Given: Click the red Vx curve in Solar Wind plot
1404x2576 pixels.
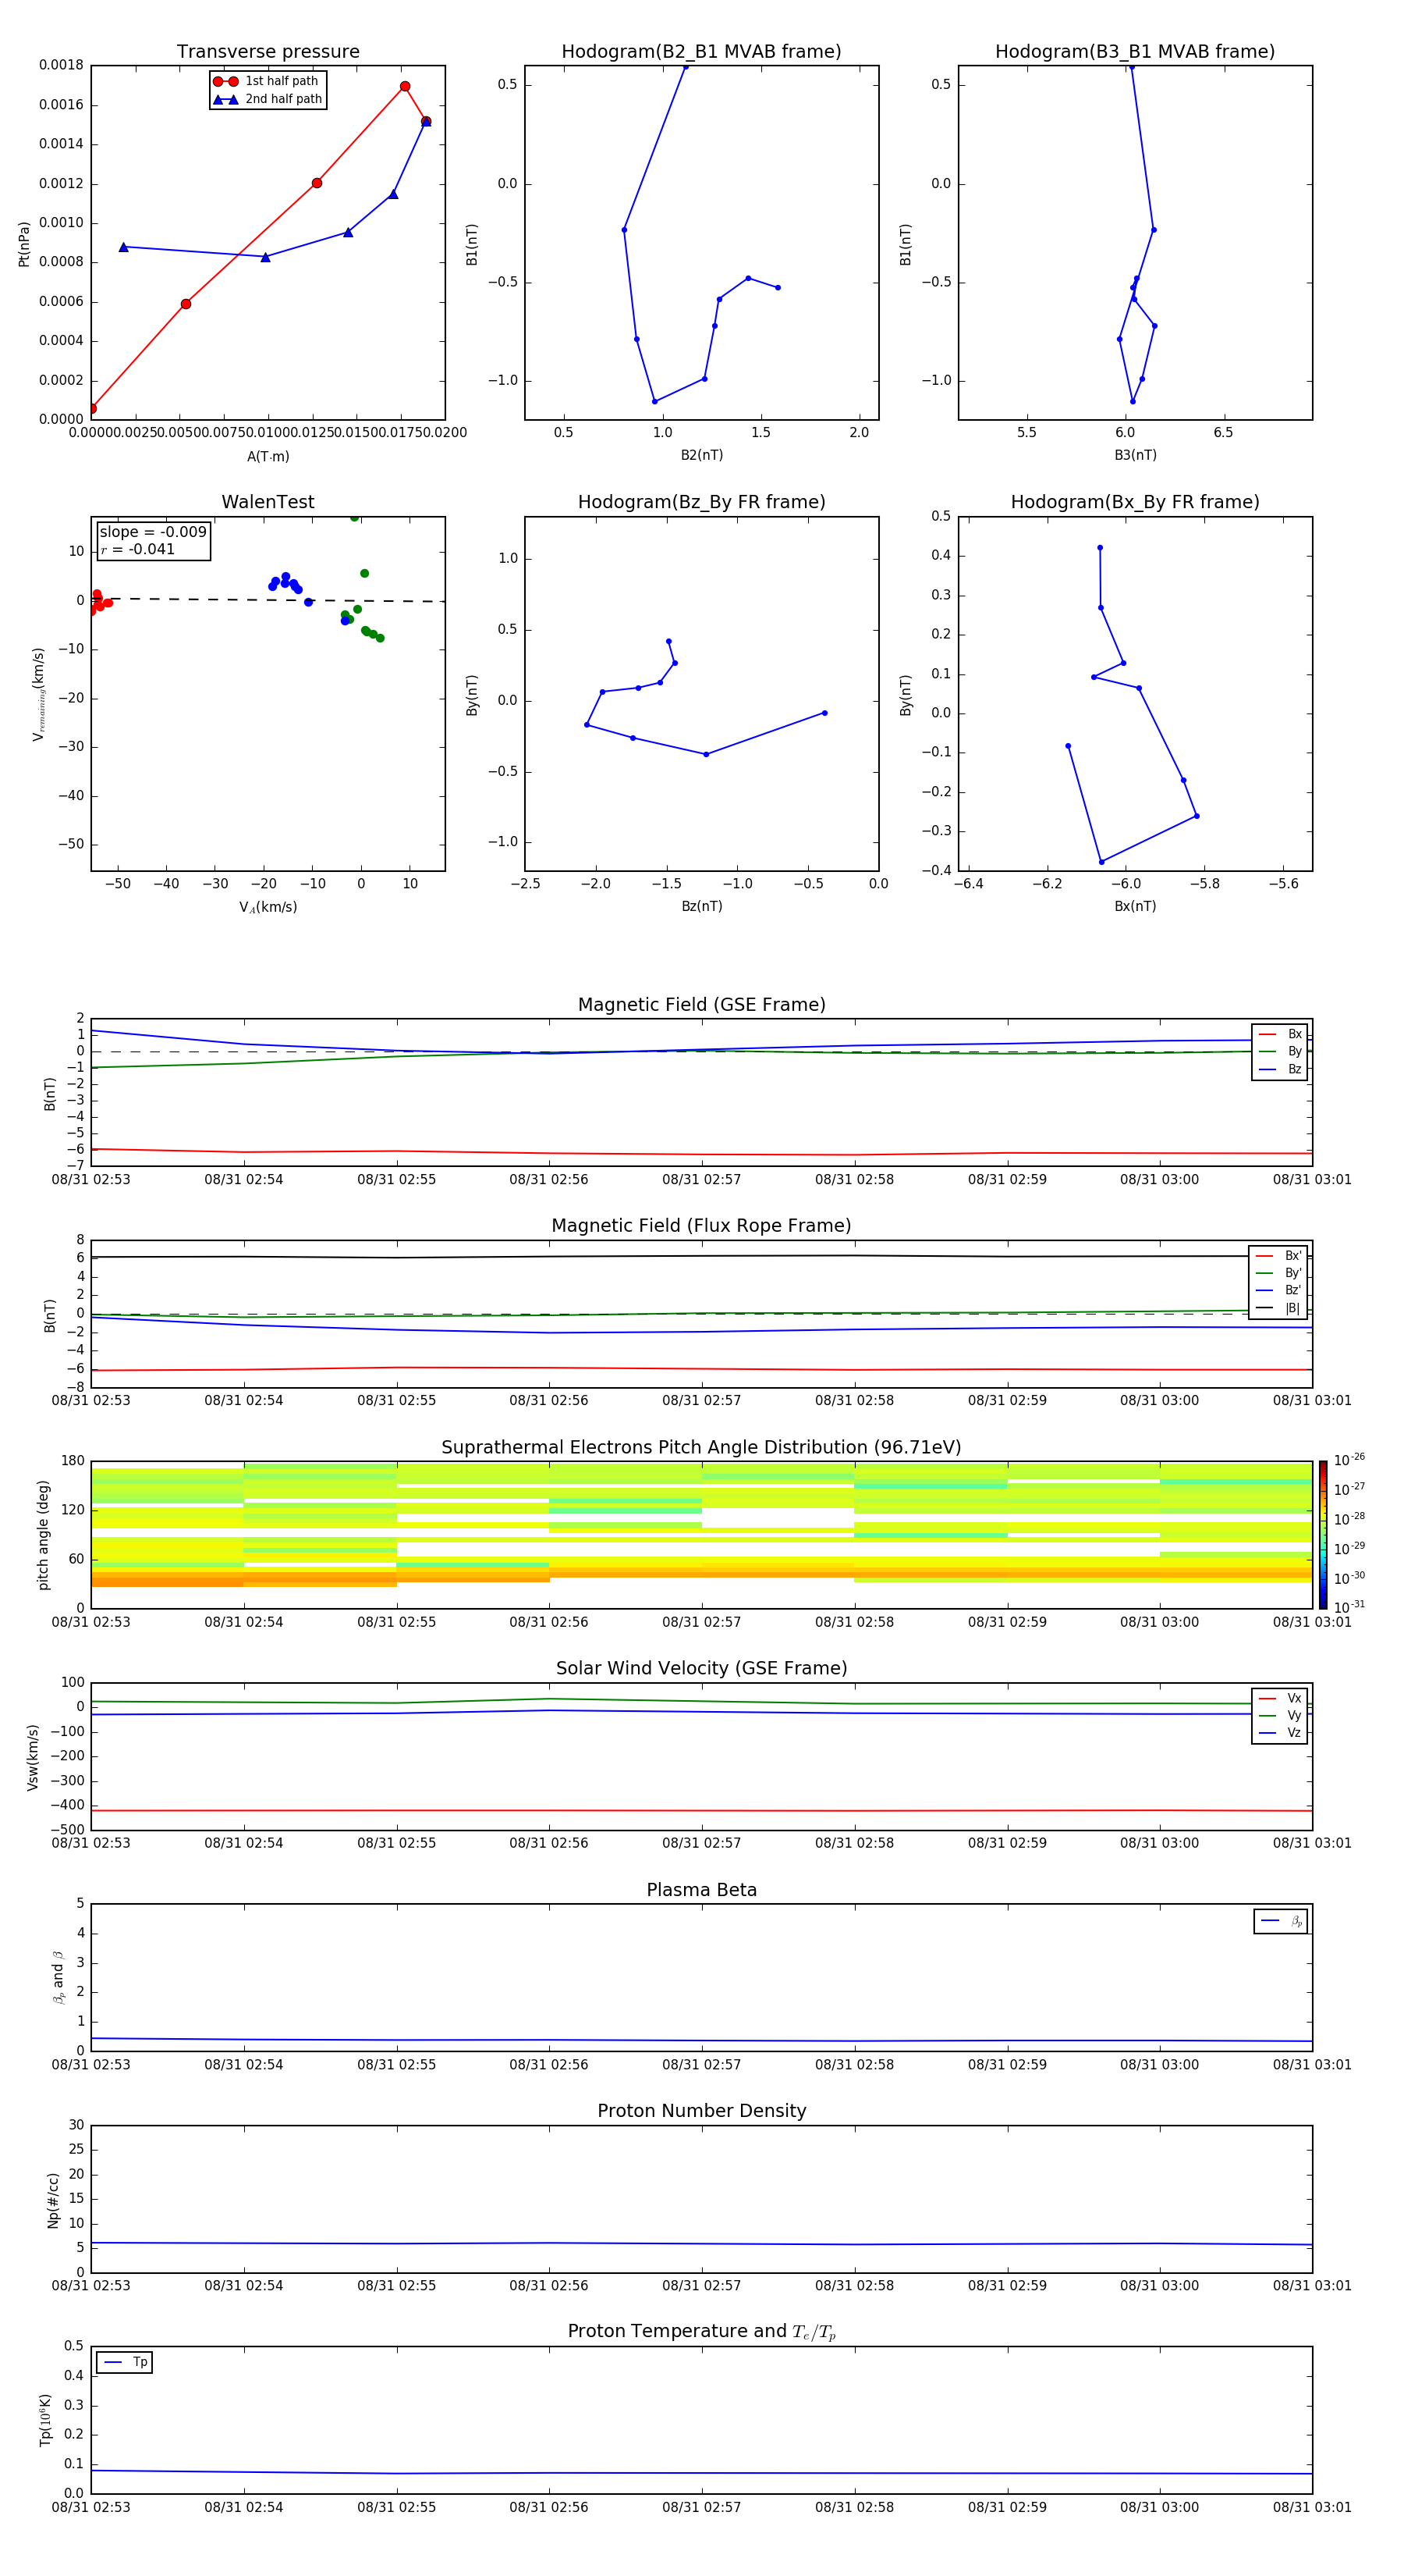Looking at the screenshot, I should point(701,1810).
